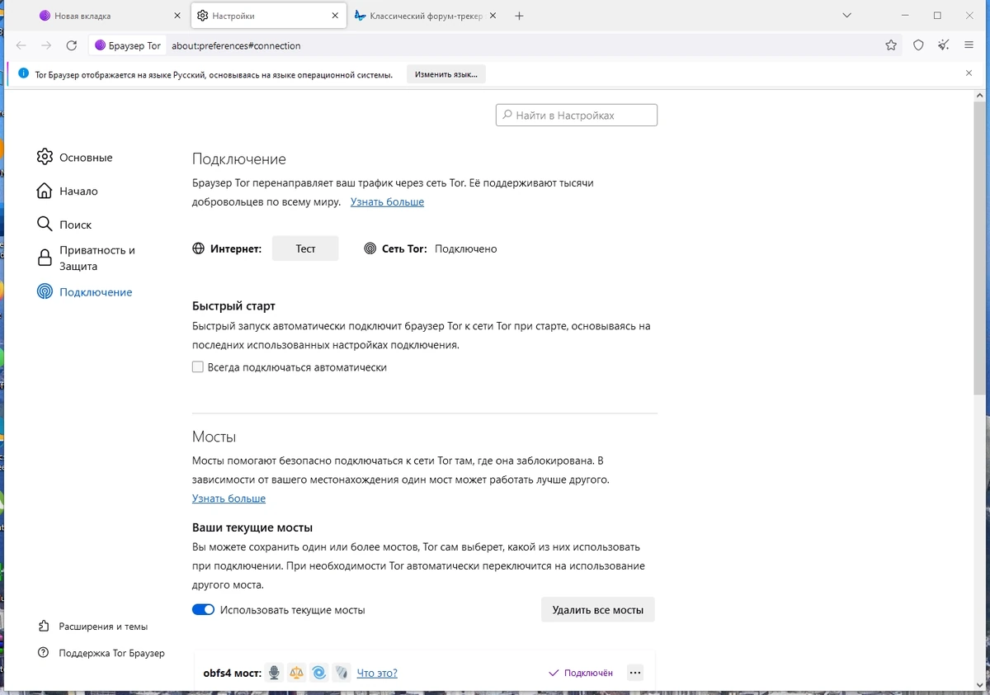This screenshot has width=990, height=695.
Task: Open the Что это? link
Action: click(377, 673)
